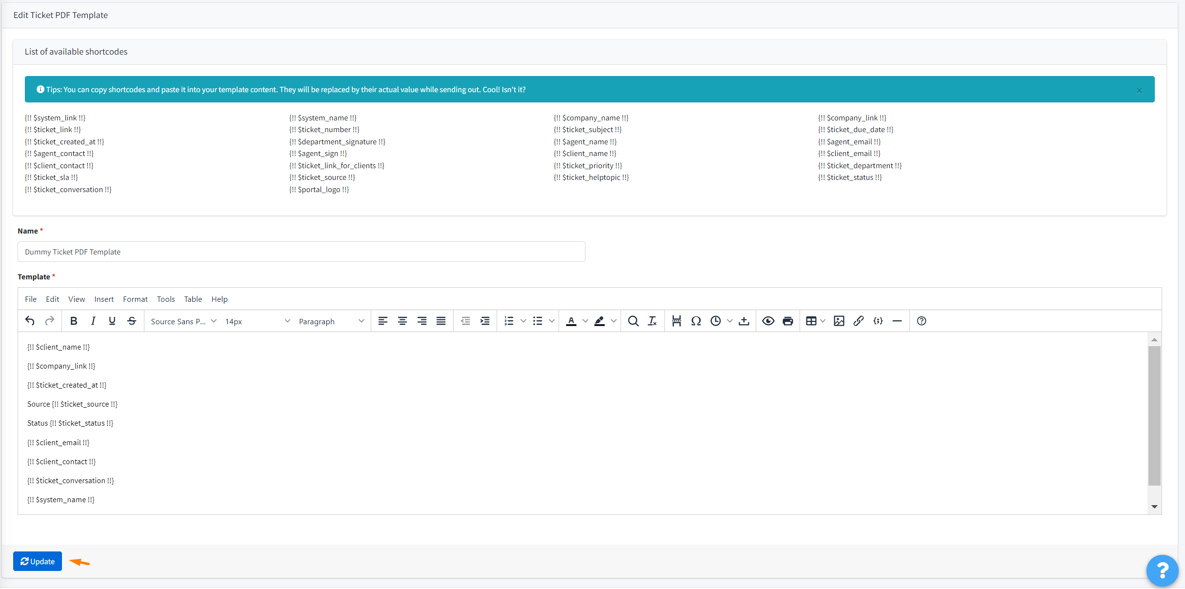Expand the Paragraph block format dropdown
This screenshot has height=589, width=1185.
click(331, 321)
